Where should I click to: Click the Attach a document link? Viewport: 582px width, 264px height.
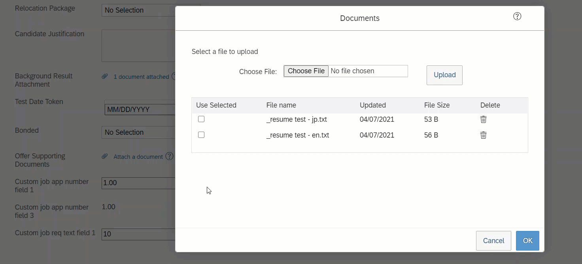point(138,157)
